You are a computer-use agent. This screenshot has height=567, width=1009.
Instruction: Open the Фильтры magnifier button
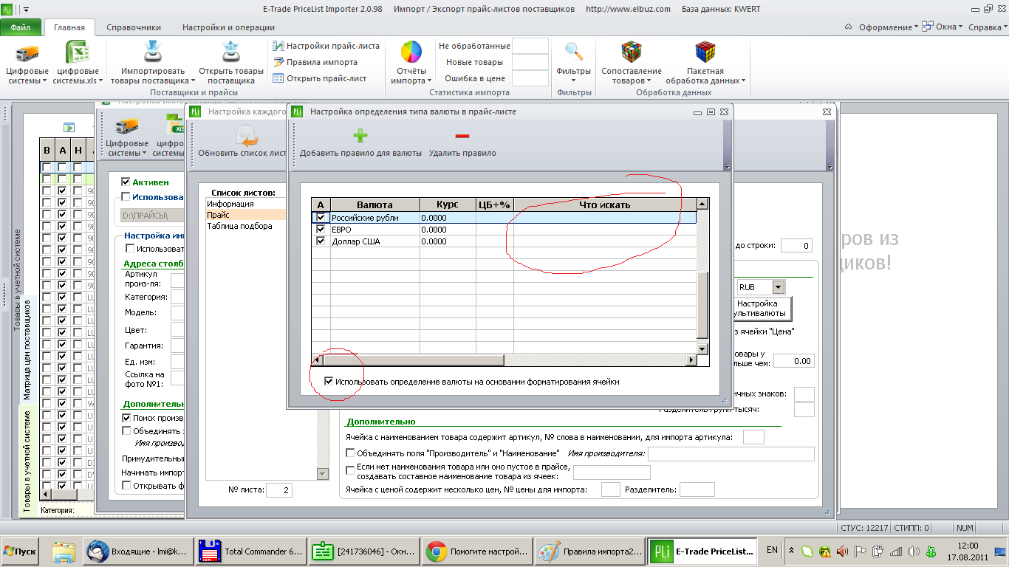point(574,63)
